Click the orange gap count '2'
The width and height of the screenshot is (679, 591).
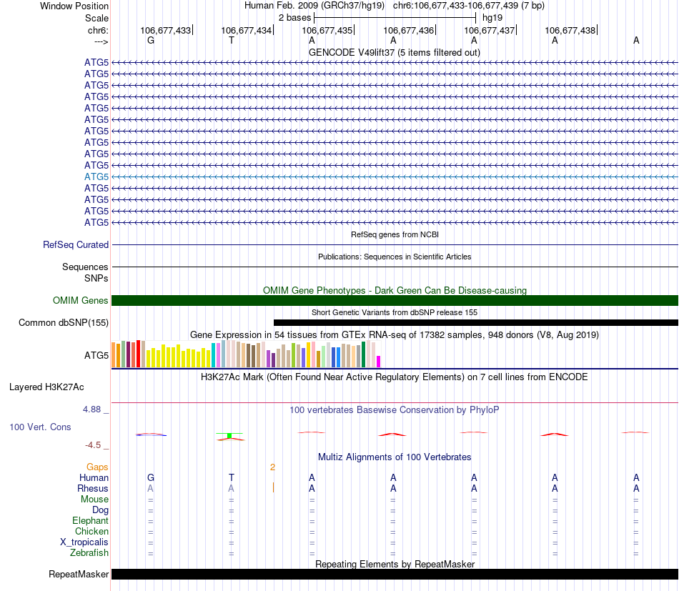[272, 467]
